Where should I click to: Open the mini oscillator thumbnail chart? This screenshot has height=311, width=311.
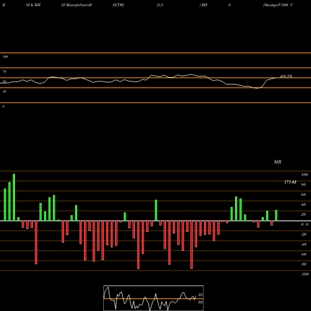pyautogui.click(x=154, y=298)
